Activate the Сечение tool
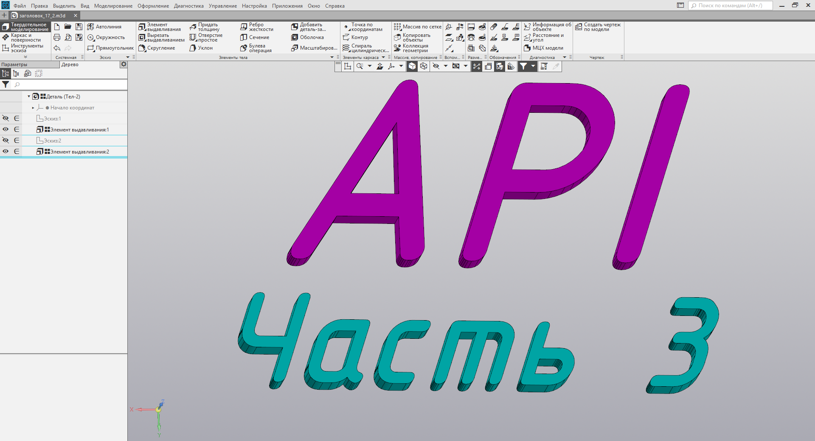 pyautogui.click(x=257, y=37)
